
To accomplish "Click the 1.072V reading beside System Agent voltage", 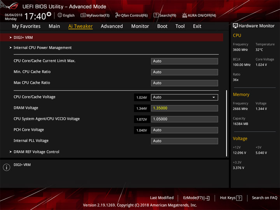I will coord(142,119).
